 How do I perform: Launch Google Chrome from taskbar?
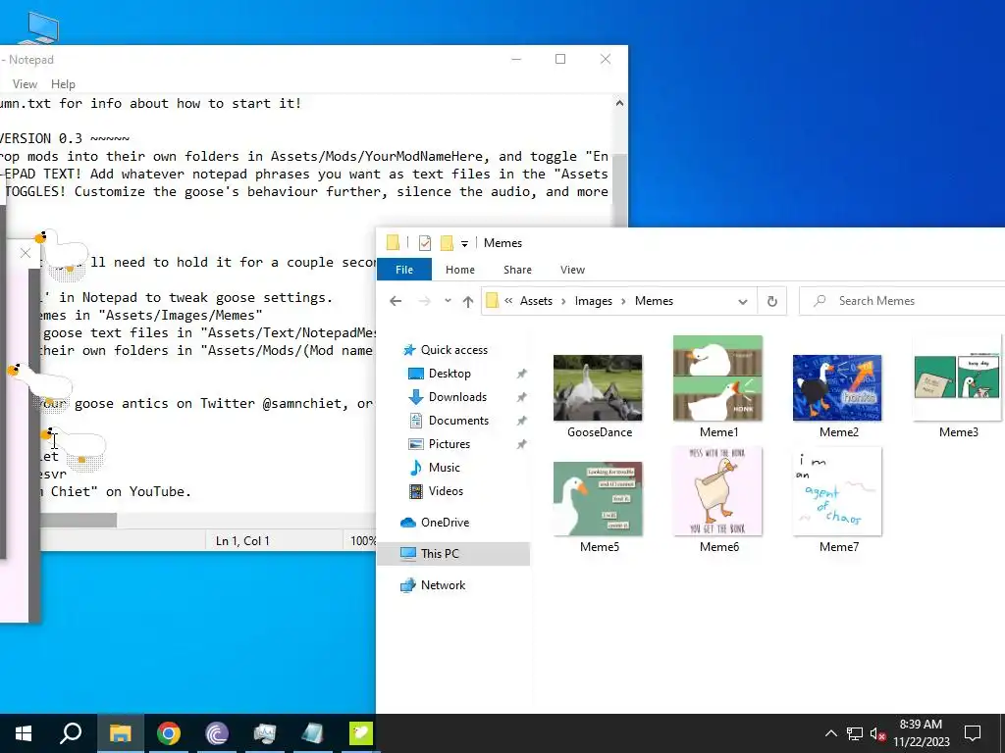pyautogui.click(x=169, y=733)
